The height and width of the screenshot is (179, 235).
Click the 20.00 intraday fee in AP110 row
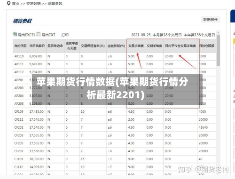(x=169, y=56)
